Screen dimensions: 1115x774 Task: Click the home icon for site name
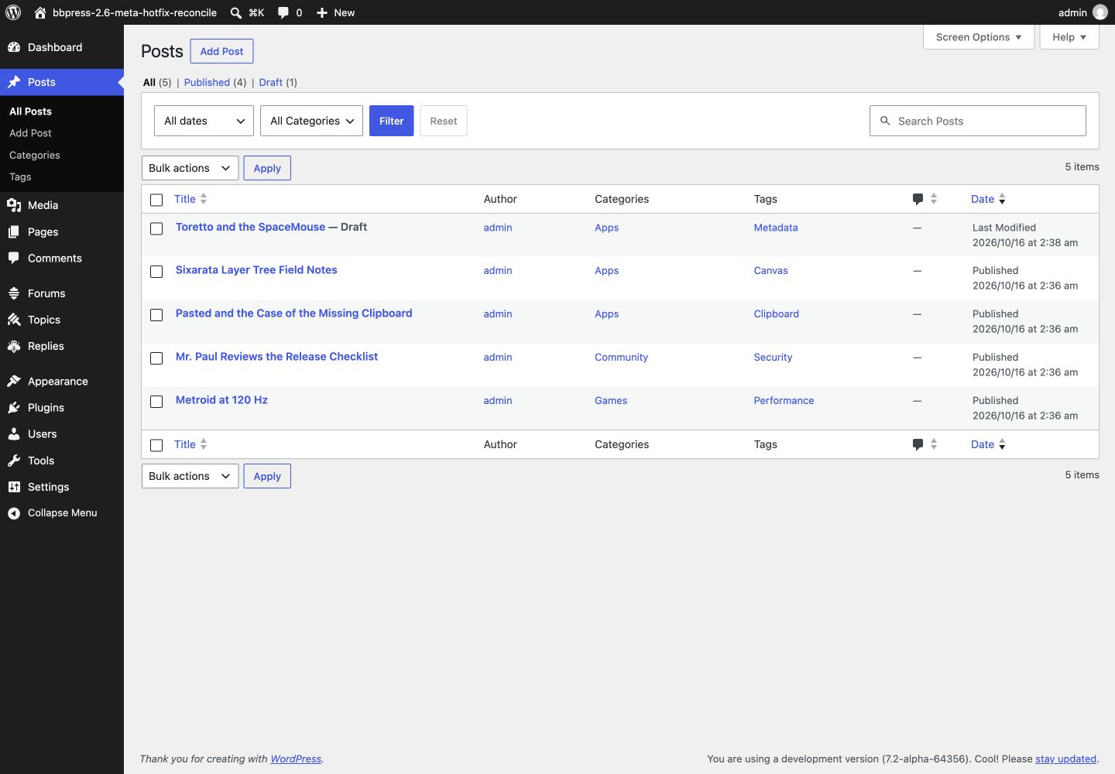point(40,12)
